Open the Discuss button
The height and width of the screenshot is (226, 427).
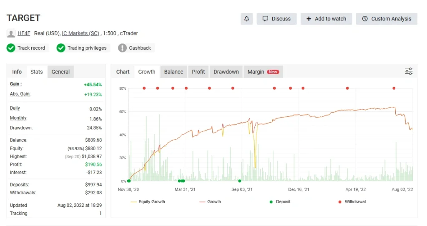coord(276,19)
